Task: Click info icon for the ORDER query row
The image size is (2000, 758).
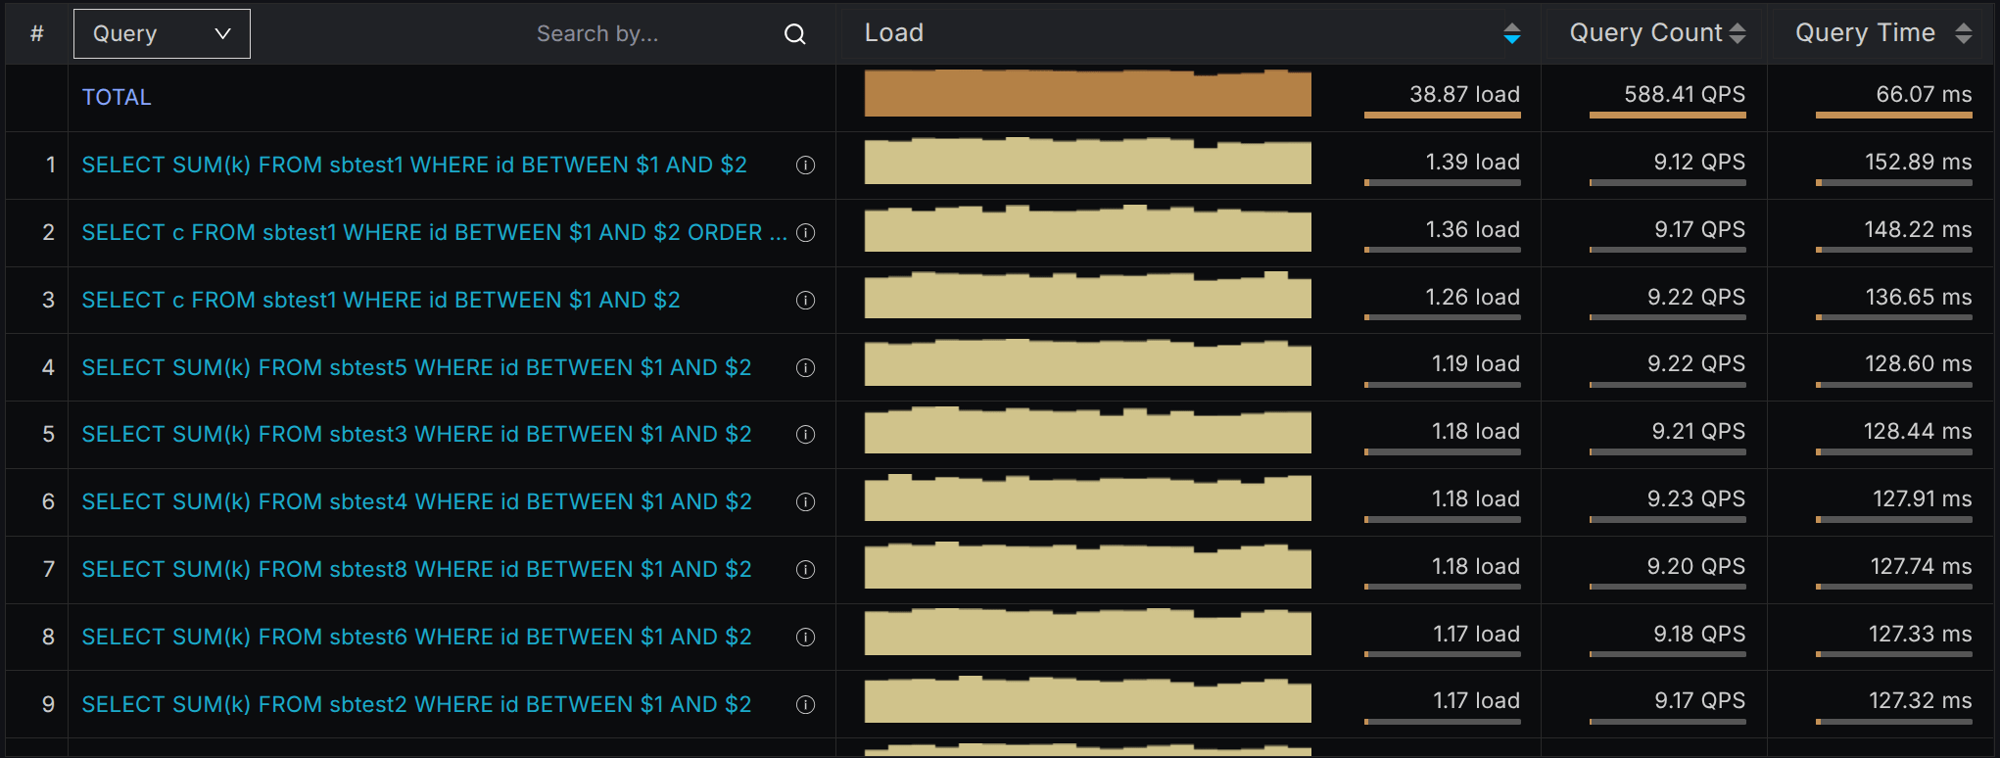Action: [x=805, y=233]
